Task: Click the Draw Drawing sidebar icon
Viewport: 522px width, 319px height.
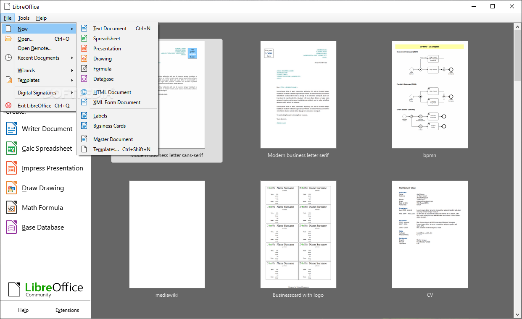Action: (x=11, y=188)
